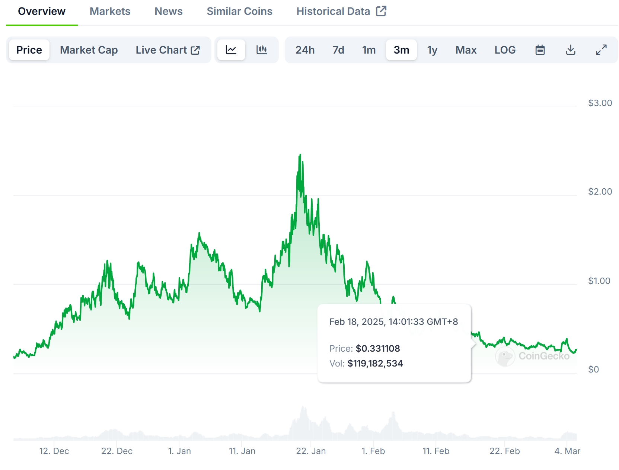Click the $0 axis label
The height and width of the screenshot is (470, 619).
coord(593,370)
